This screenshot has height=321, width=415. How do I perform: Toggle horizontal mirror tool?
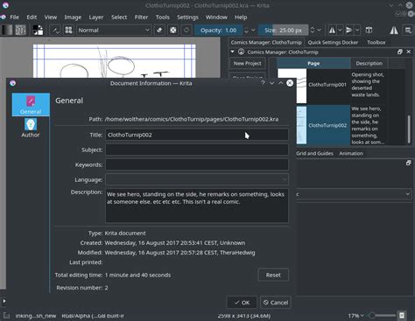coord(332,30)
